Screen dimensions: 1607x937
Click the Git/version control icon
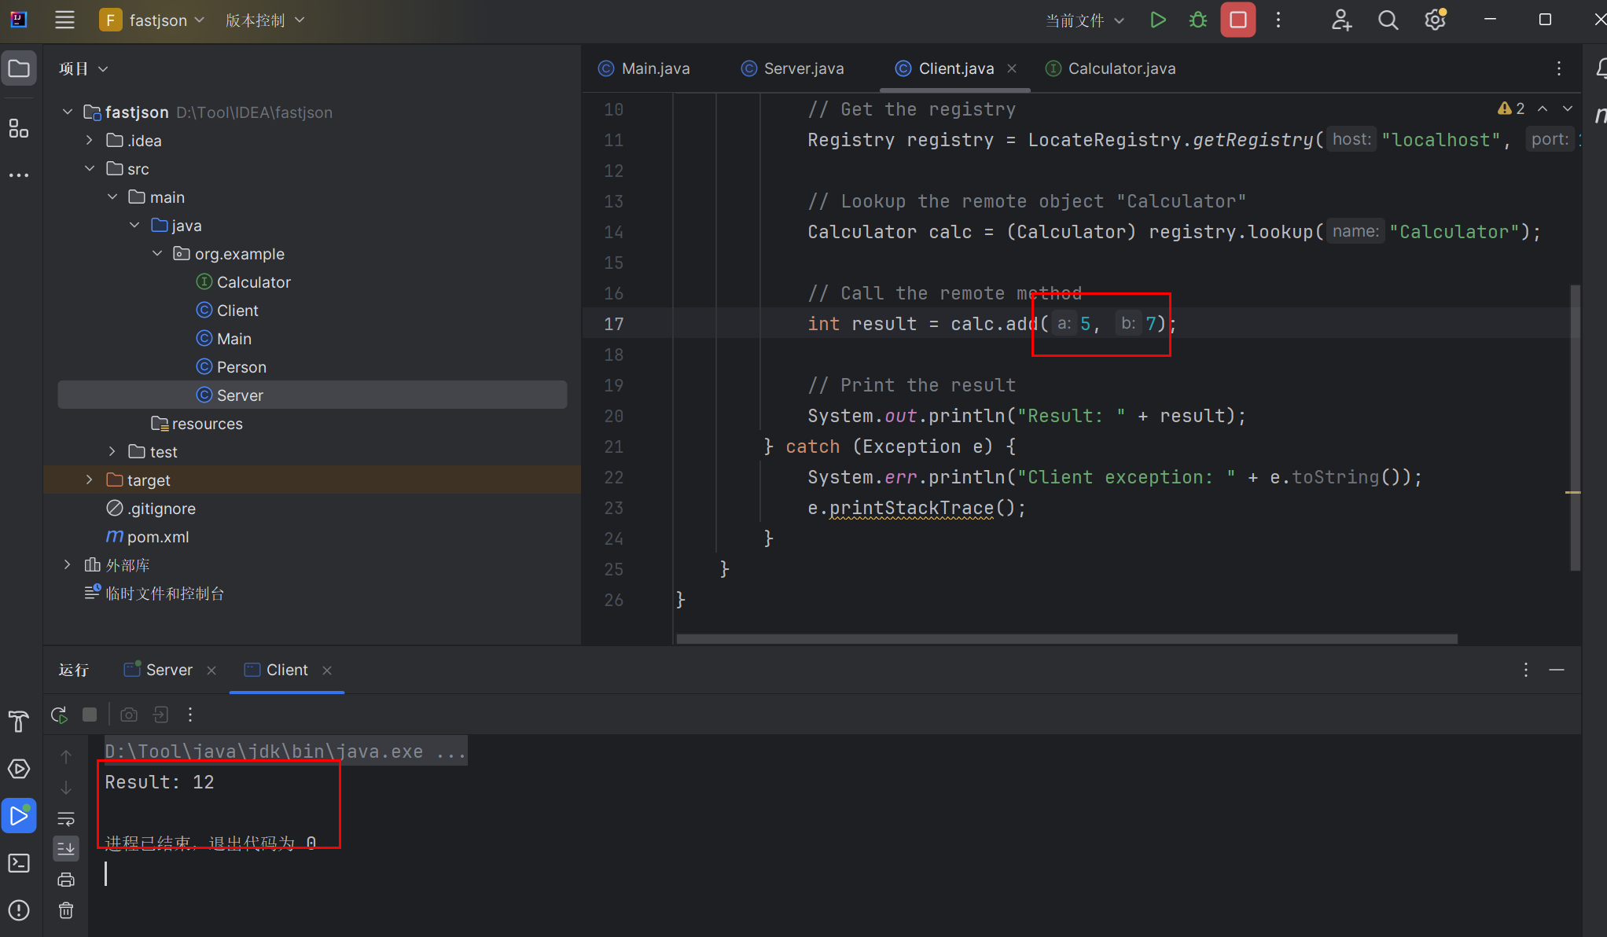pyautogui.click(x=258, y=20)
